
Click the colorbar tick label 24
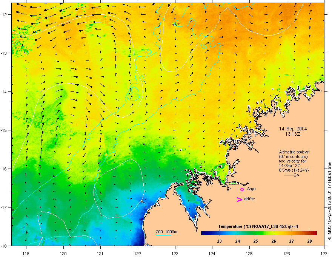point(237,241)
